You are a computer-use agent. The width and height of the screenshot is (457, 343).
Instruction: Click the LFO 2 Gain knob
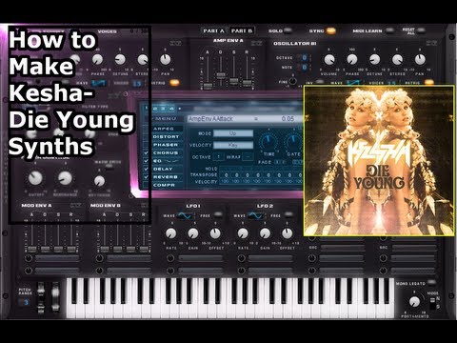coord(265,233)
